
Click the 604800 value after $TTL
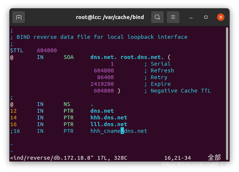point(47,50)
